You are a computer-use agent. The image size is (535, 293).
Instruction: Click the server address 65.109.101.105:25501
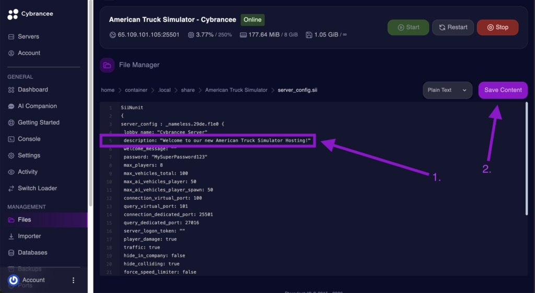point(148,35)
